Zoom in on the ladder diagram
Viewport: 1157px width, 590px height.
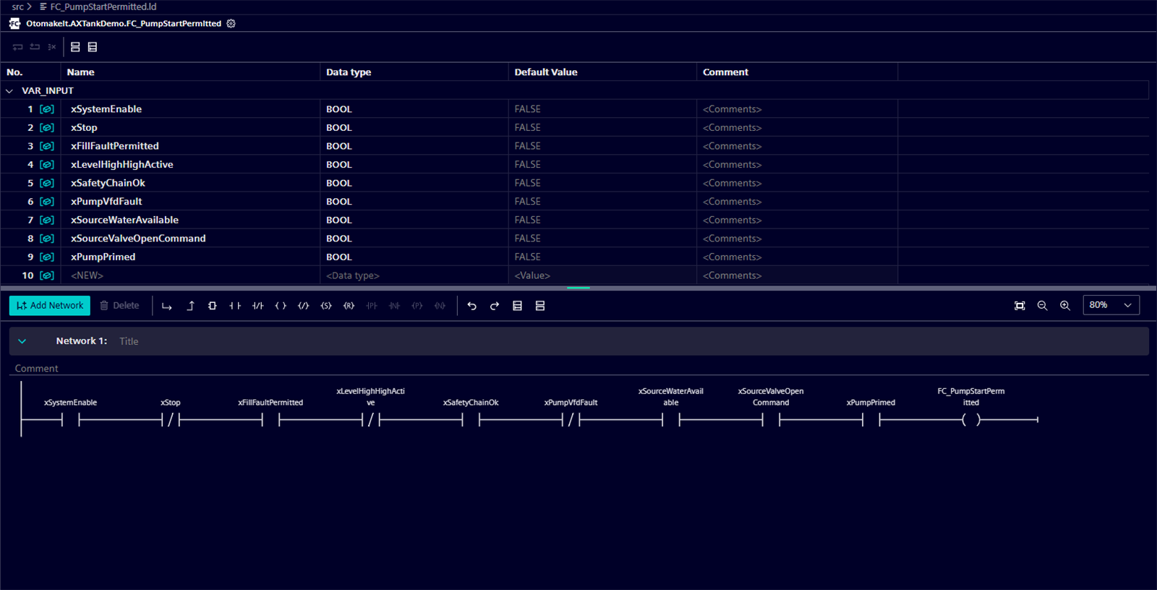[1065, 306]
